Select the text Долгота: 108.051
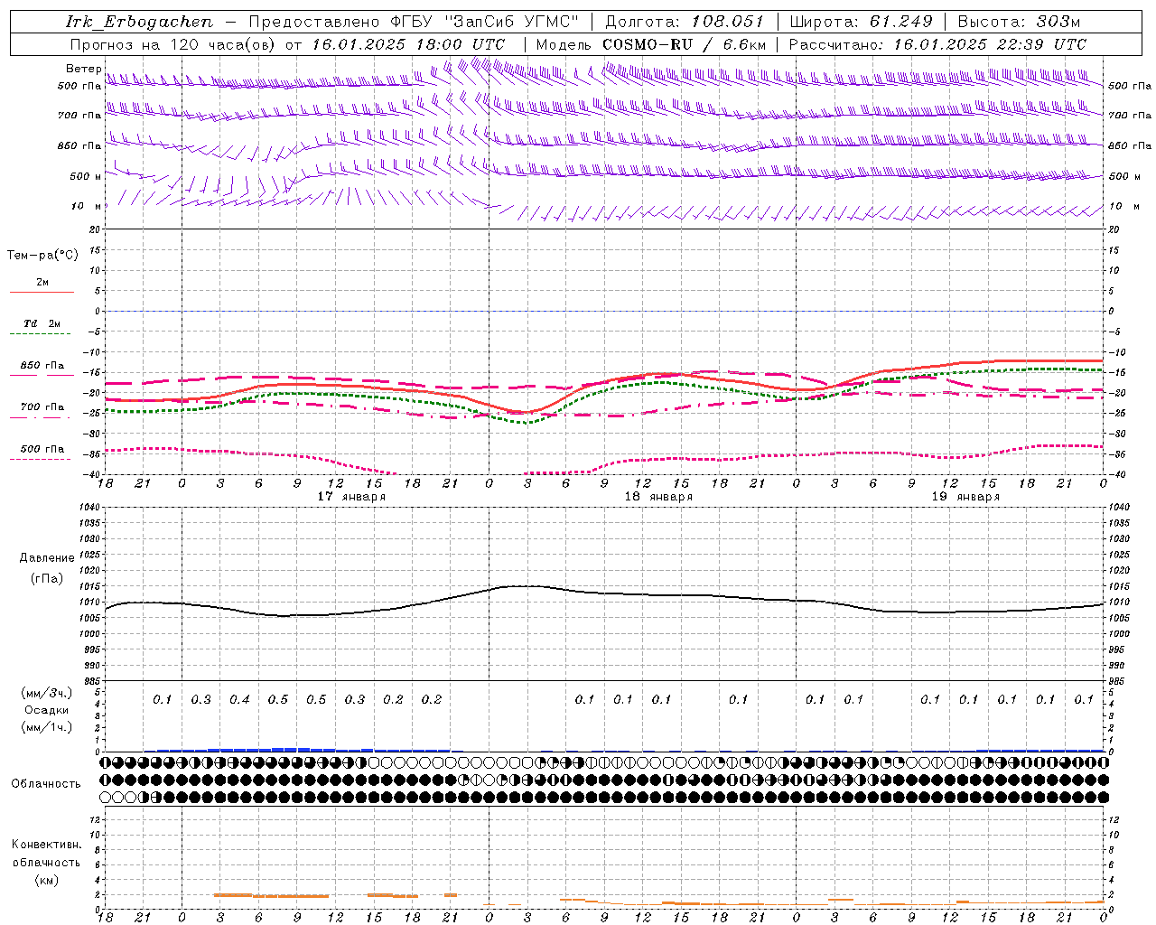This screenshot has height=925, width=1156. pyautogui.click(x=684, y=22)
